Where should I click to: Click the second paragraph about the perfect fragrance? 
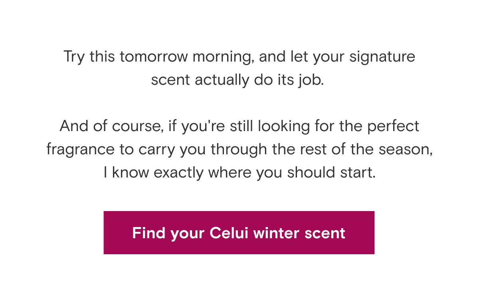[239, 149]
